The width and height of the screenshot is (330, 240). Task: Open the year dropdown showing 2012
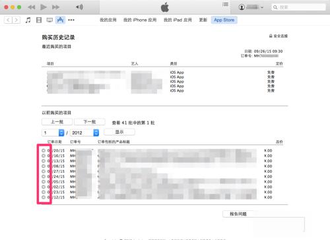(84, 133)
